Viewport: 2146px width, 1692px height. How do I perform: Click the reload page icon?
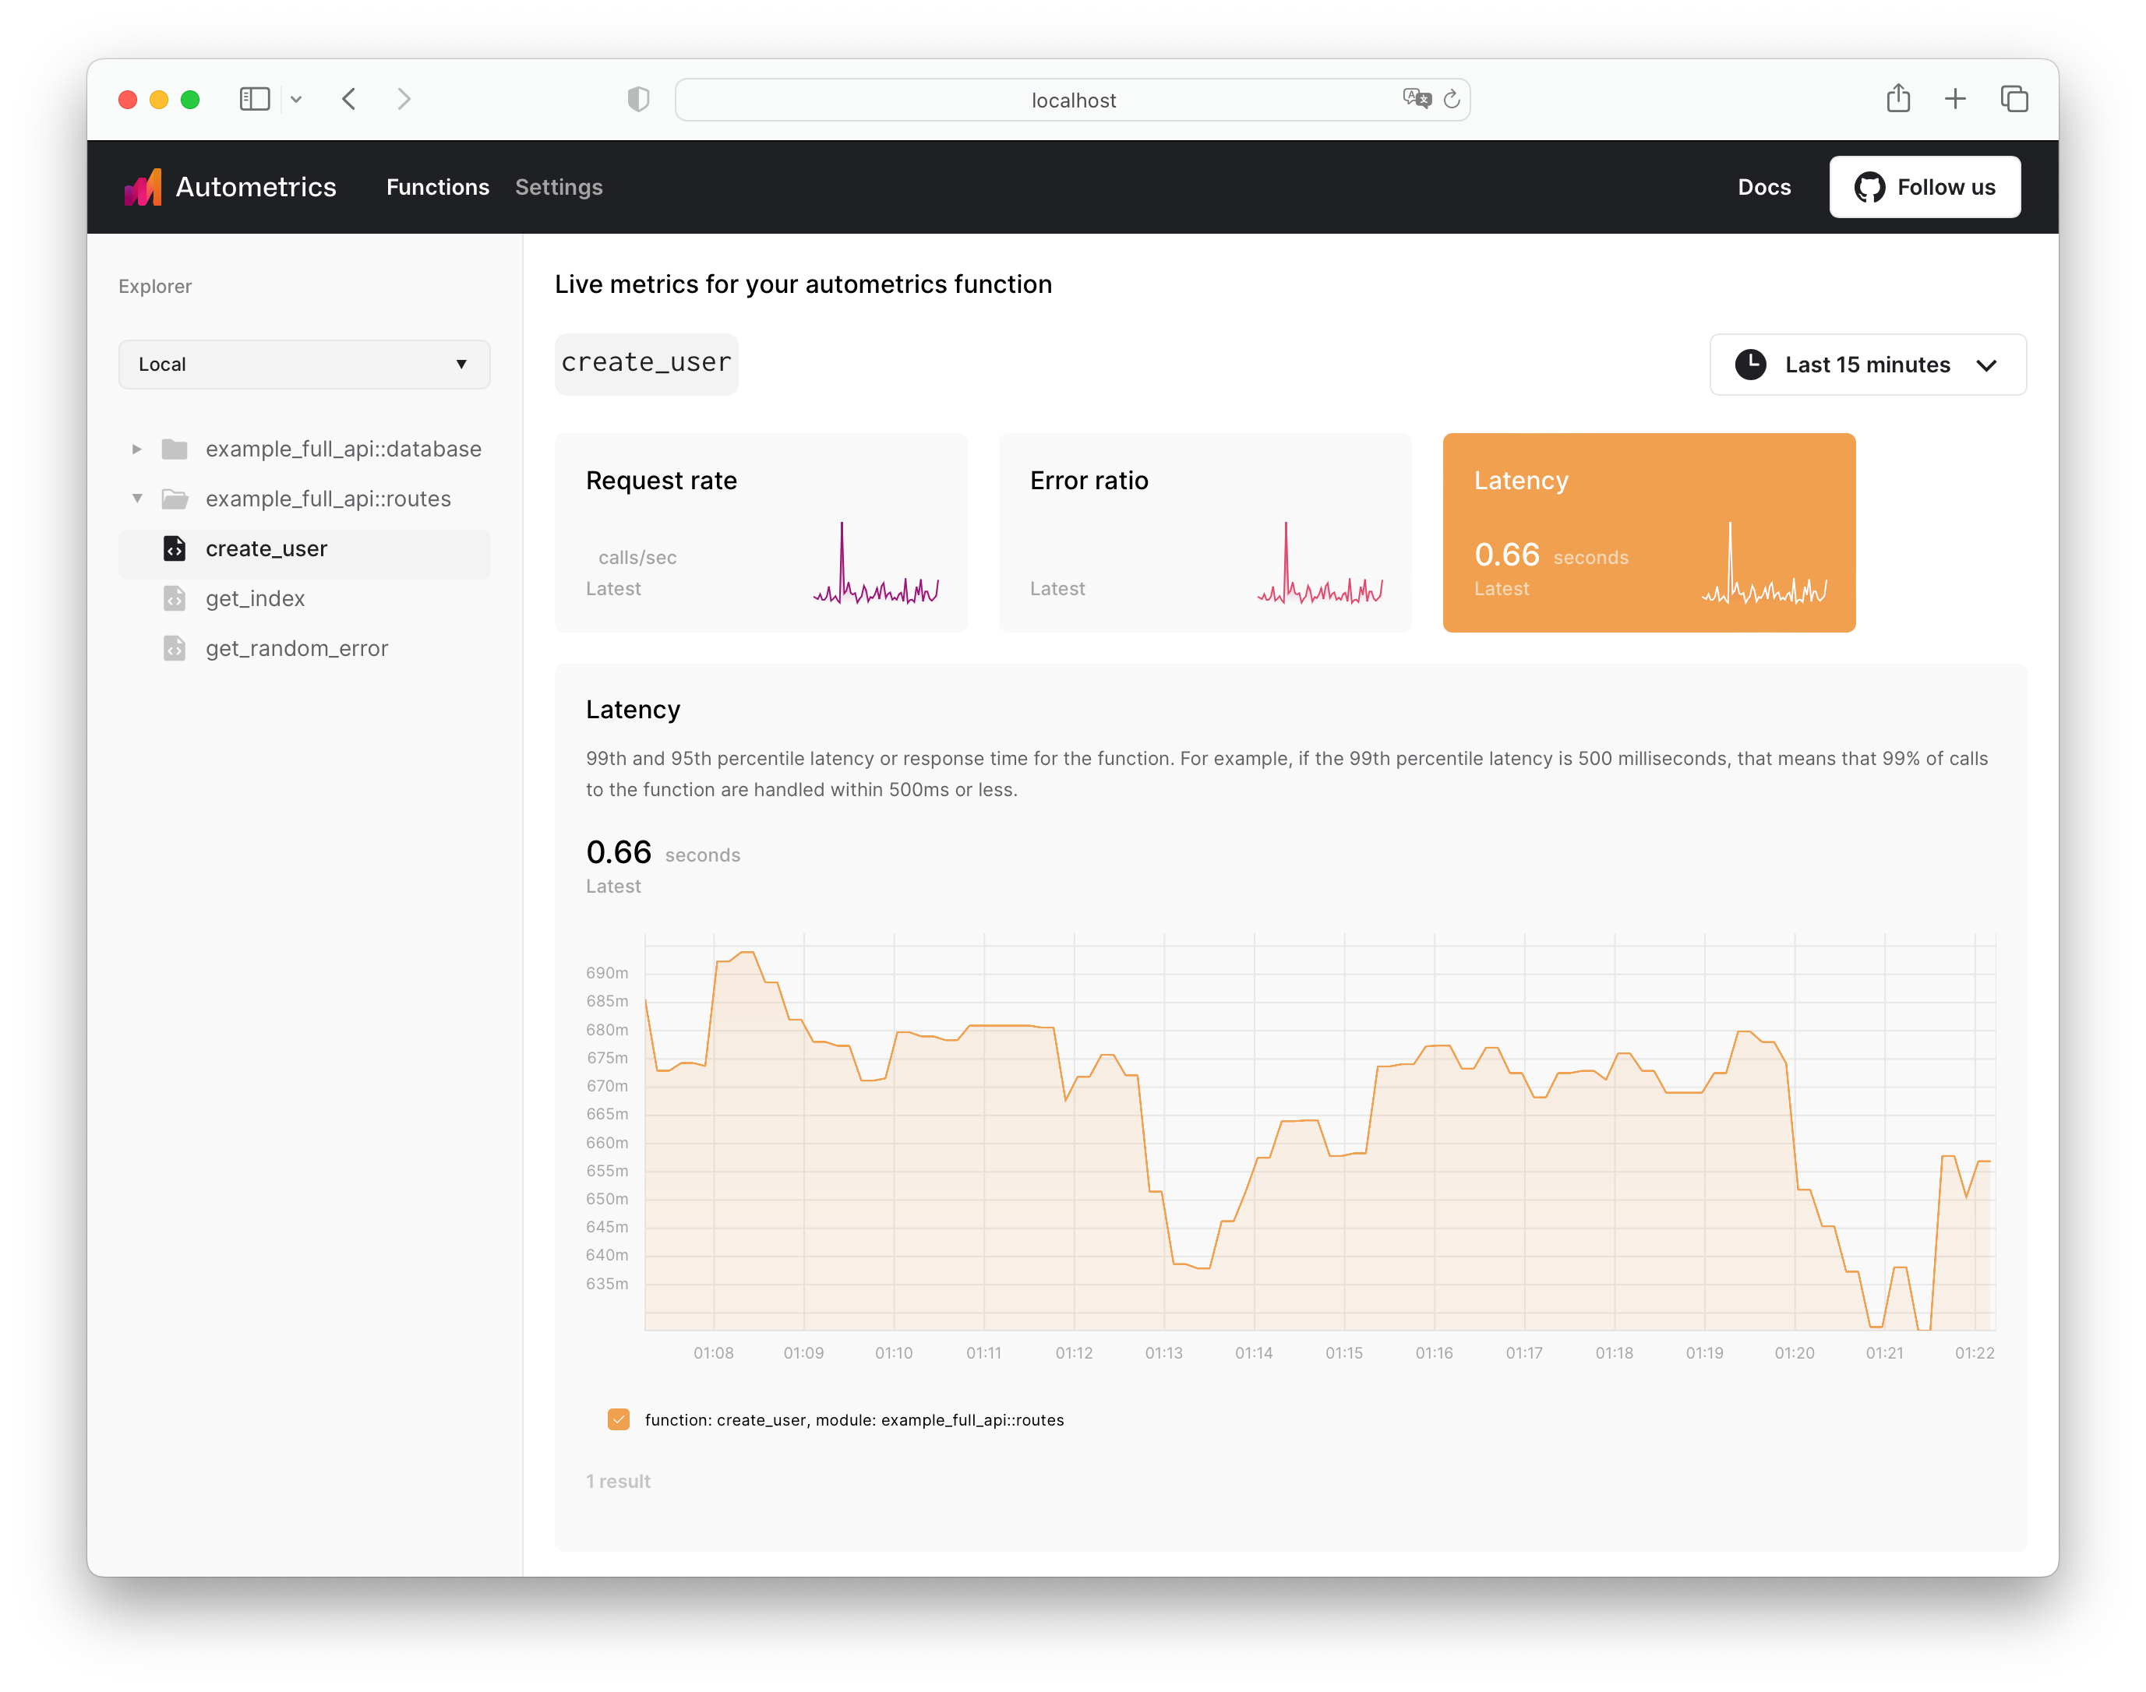coord(1452,99)
